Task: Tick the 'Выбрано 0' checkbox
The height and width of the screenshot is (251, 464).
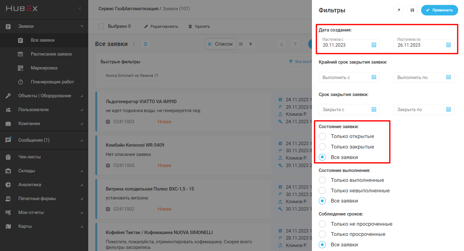Action: click(101, 26)
